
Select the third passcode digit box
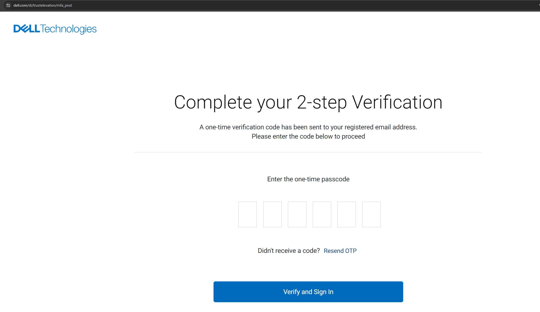(297, 214)
